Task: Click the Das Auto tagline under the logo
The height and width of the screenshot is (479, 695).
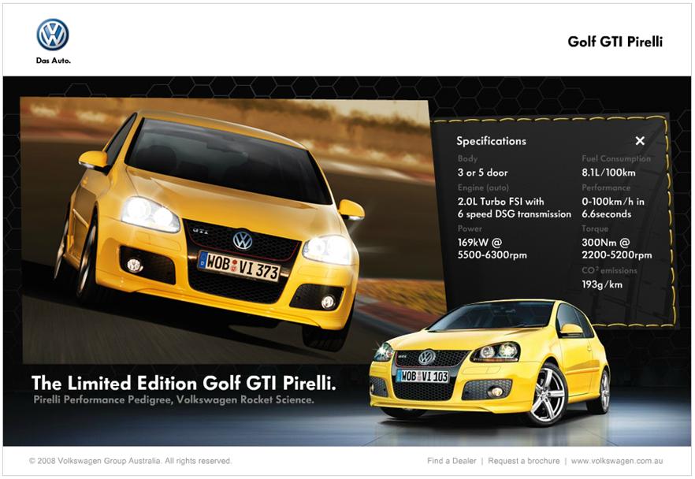Action: click(x=53, y=61)
